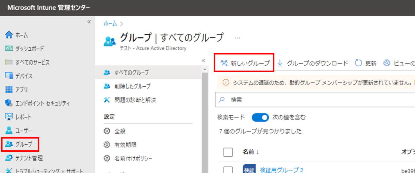Click the New group (新しいグループ) icon
This screenshot has height=173, width=415.
tap(224, 63)
